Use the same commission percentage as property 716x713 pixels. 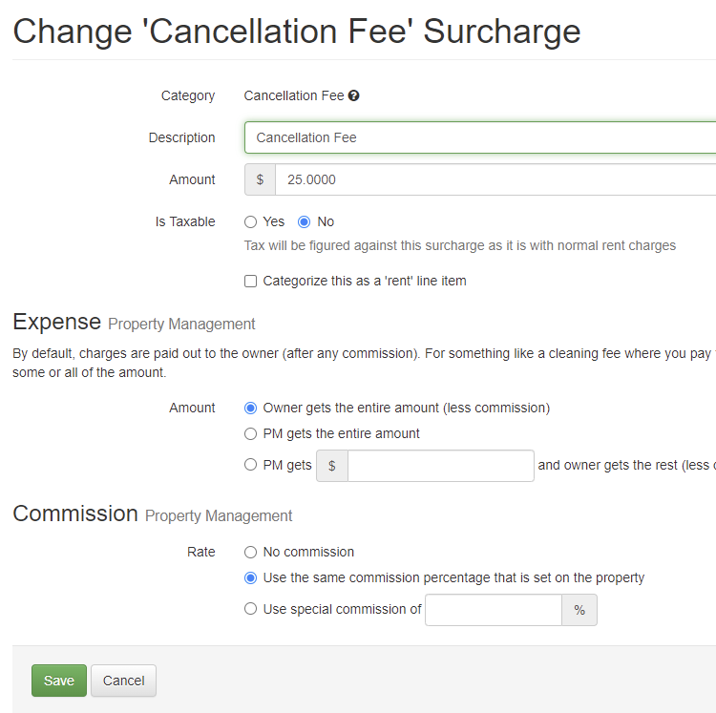point(250,577)
